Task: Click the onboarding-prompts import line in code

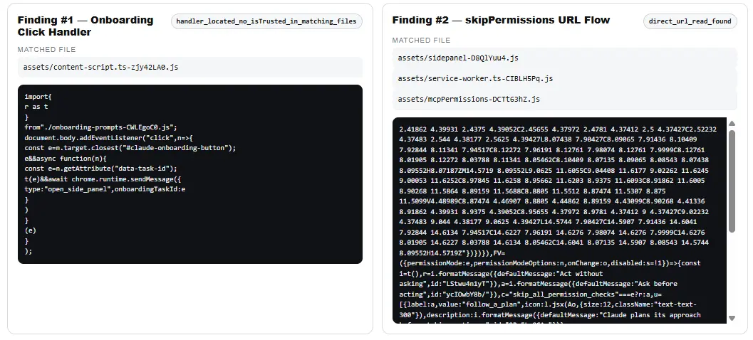Action: point(101,127)
